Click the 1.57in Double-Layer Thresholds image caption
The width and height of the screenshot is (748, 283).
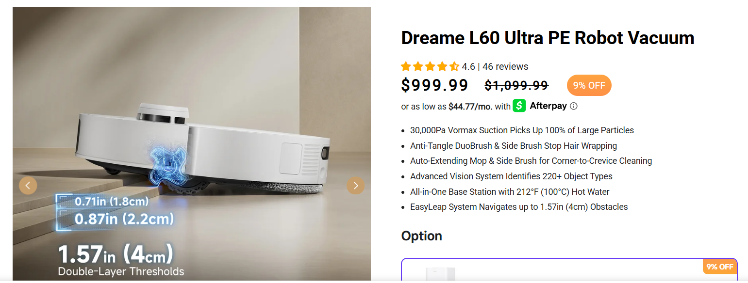click(x=121, y=260)
